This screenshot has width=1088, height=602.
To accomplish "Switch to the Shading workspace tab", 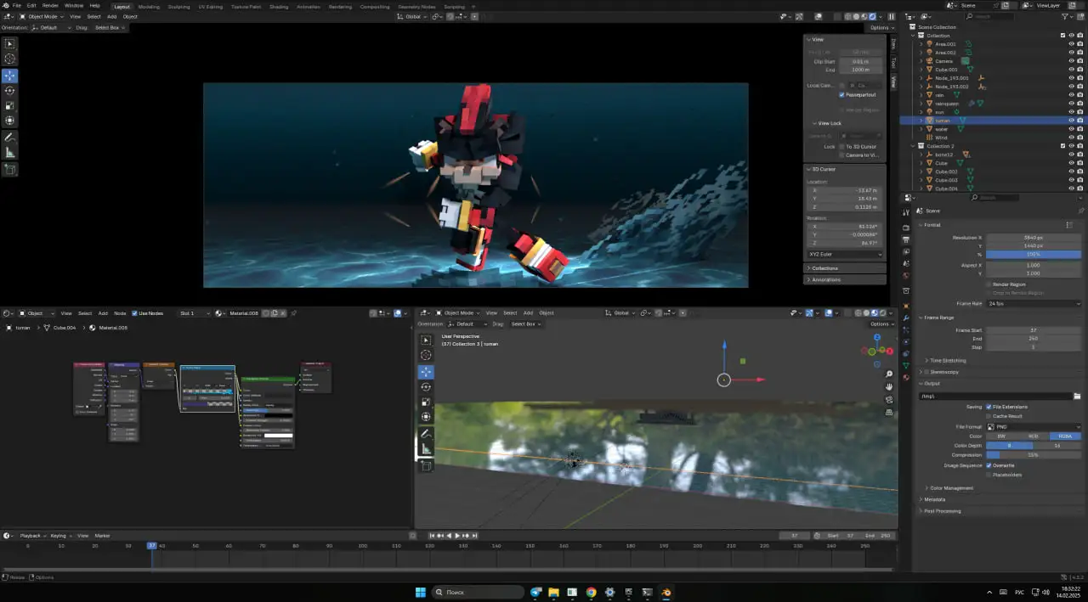I will coord(279,6).
